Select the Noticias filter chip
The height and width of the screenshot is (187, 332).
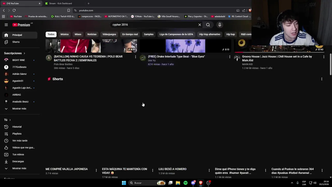click(x=92, y=34)
